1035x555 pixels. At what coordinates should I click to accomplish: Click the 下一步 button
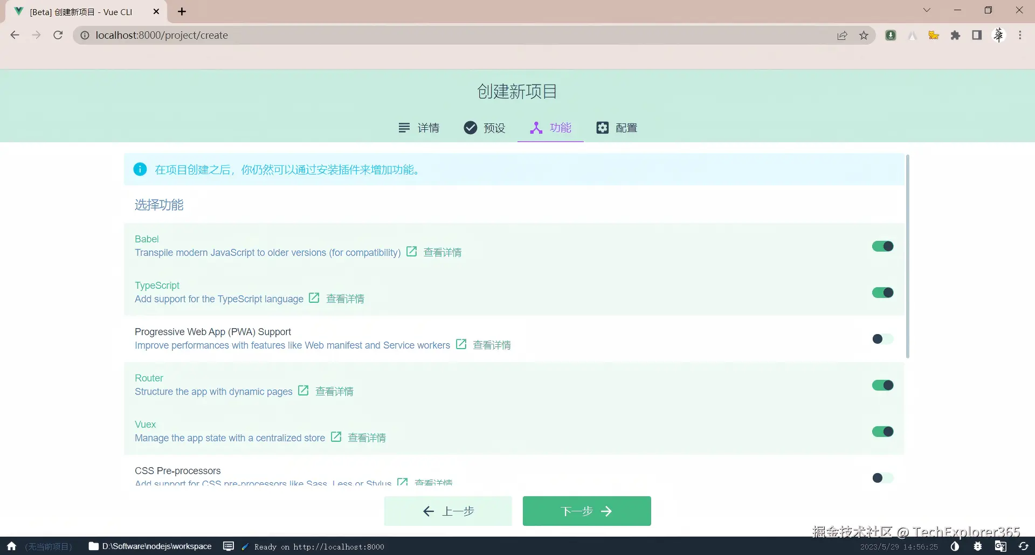point(587,511)
